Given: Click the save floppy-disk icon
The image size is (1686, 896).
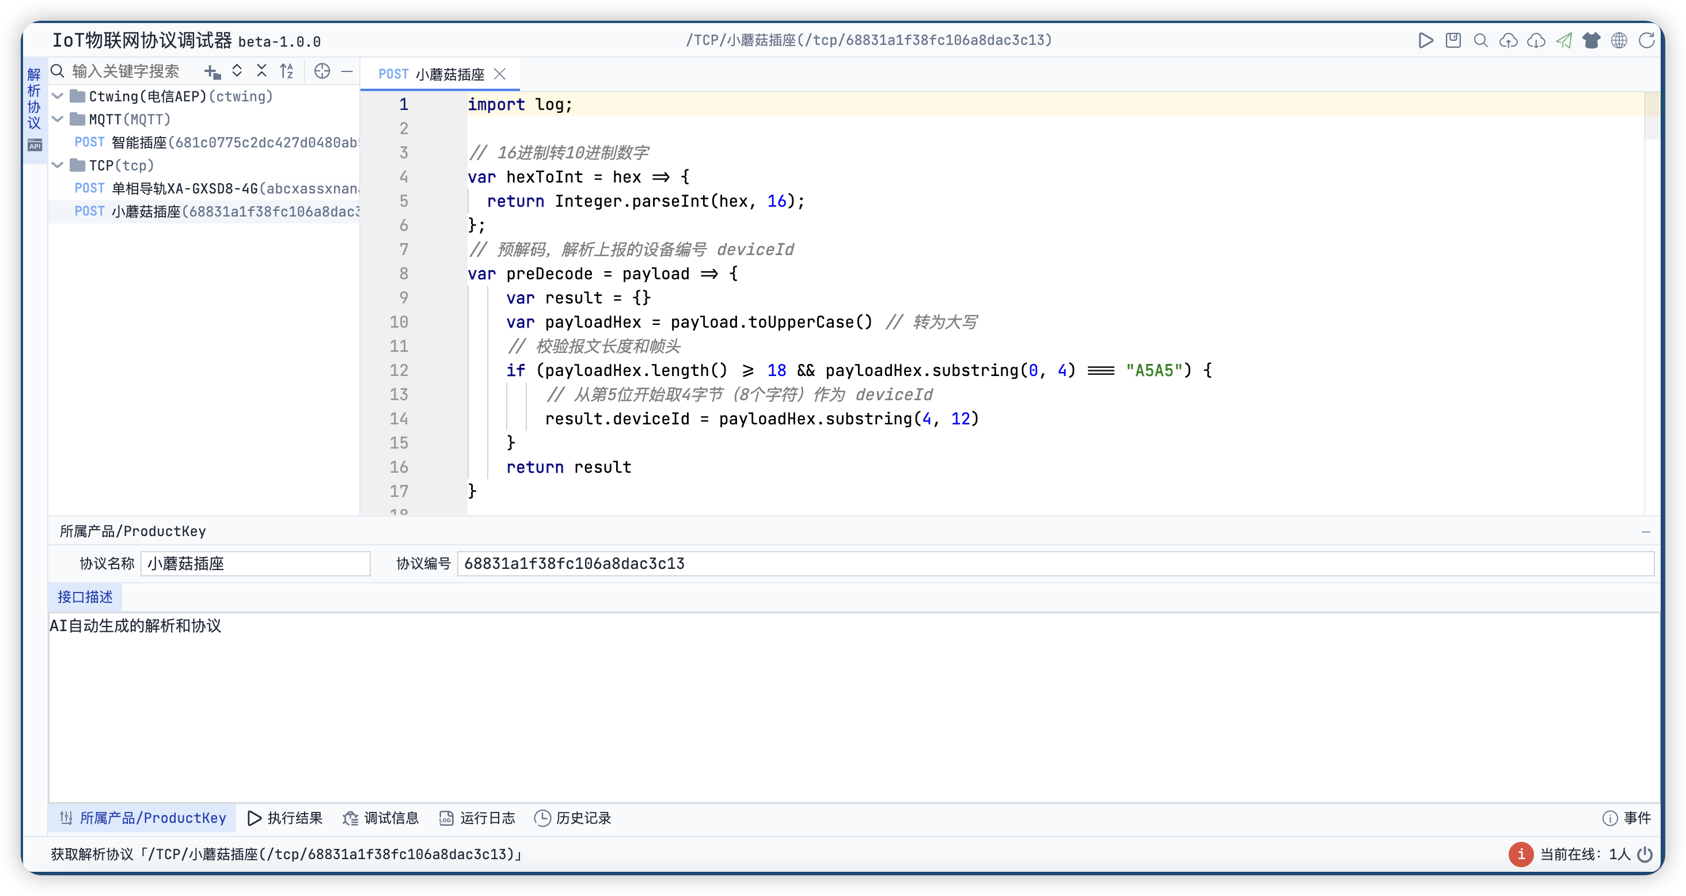Looking at the screenshot, I should coord(1453,40).
